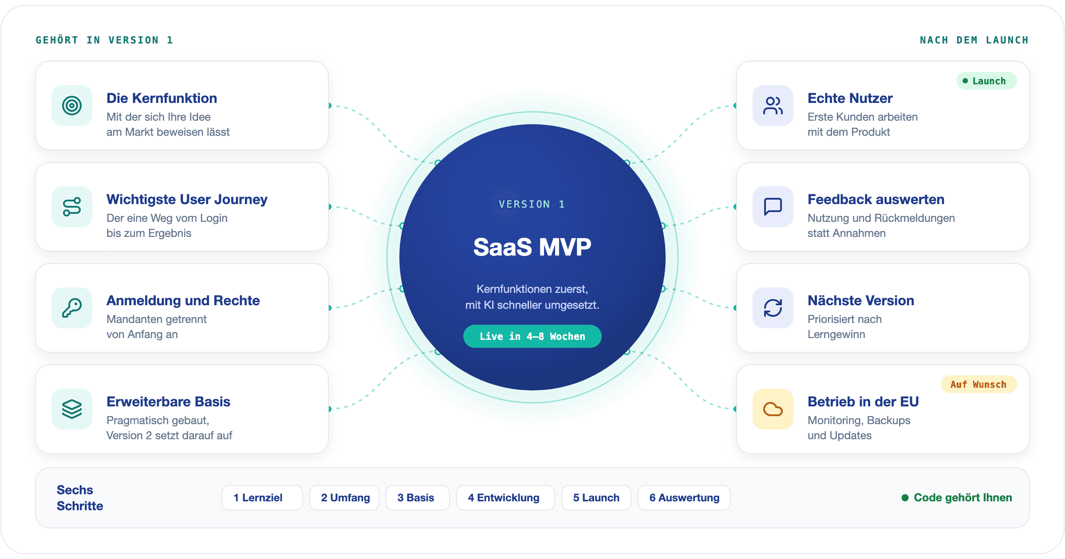Click the GEHÖRT IN VERSION 1 header

104,40
